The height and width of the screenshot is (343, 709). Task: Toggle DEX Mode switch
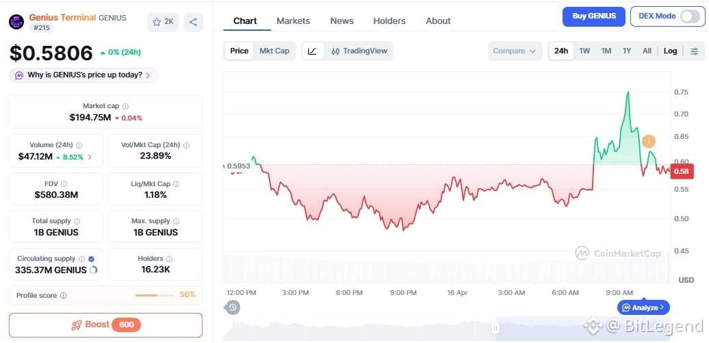pos(690,16)
